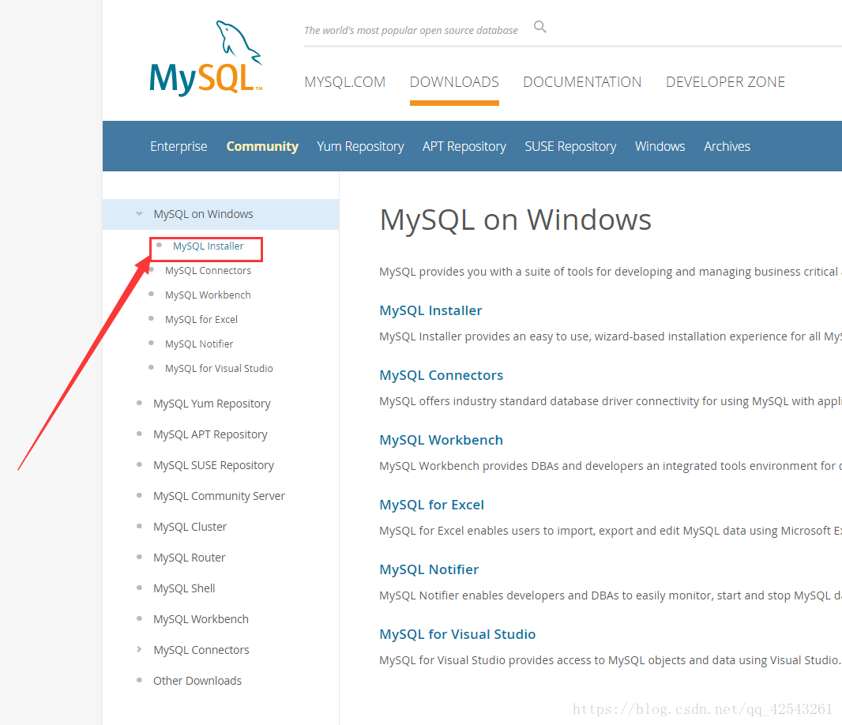Click the search magnifier icon

pos(539,27)
